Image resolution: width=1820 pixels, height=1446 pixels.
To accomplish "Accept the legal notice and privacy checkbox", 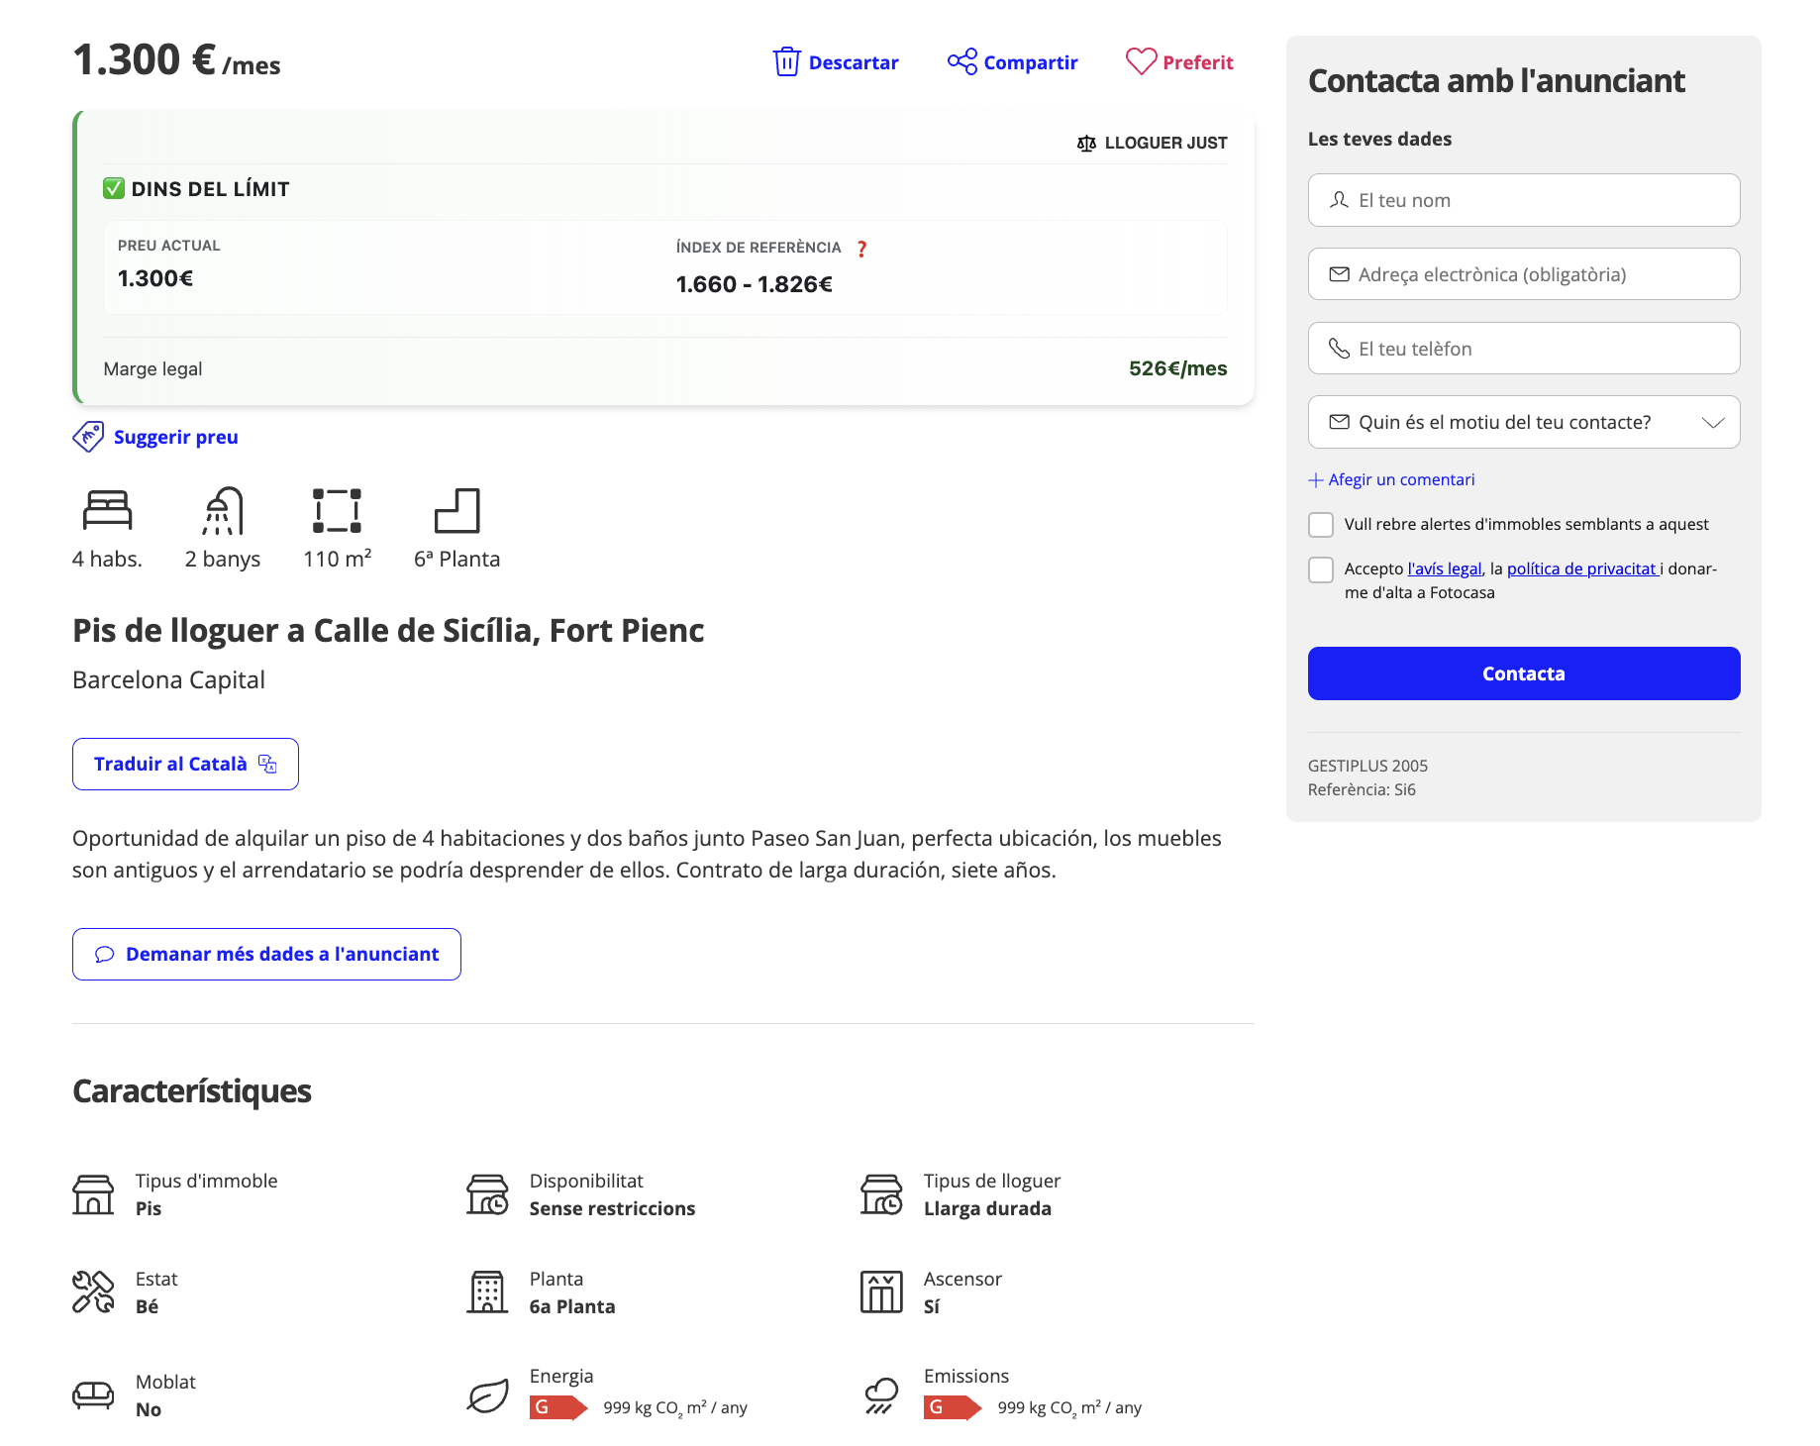I will tap(1321, 569).
